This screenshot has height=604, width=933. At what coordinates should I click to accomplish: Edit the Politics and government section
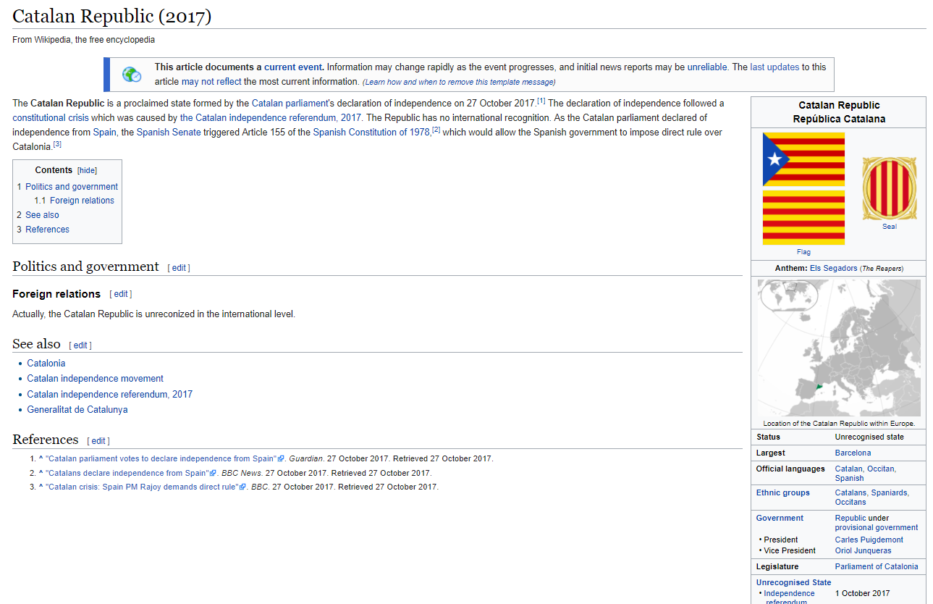179,268
